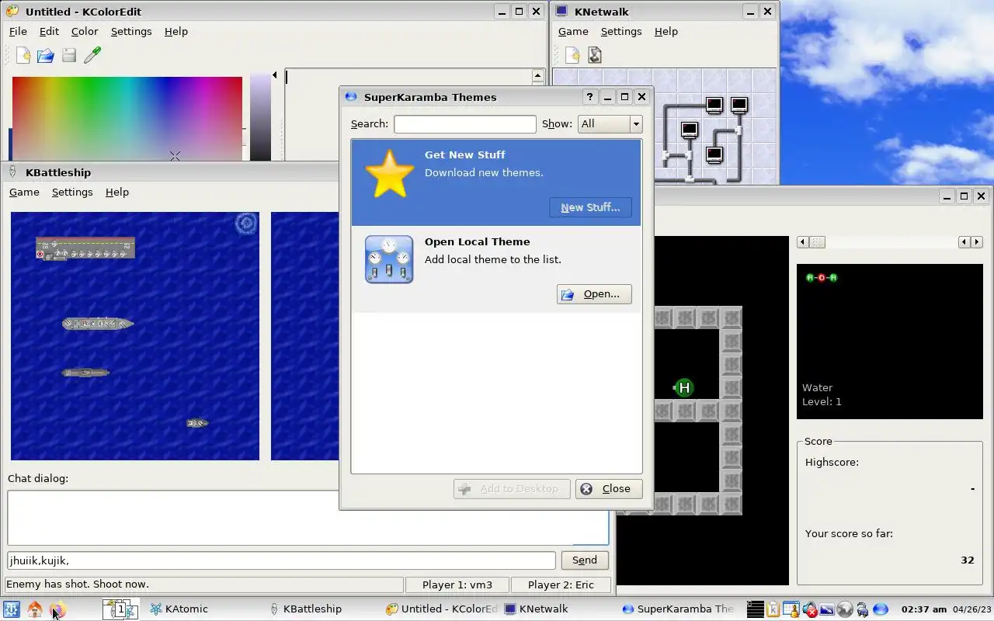Click the left collapse arrow in KColorEdit
994x621 pixels.
click(x=275, y=75)
